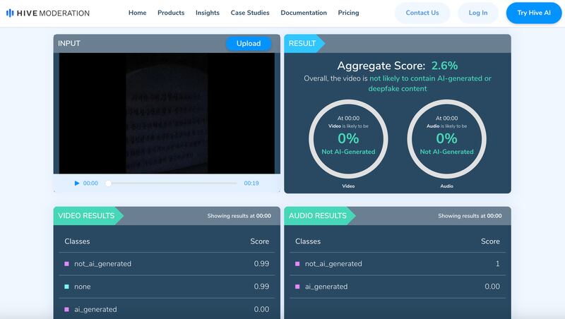Click the ai_generated color square in Audio Results
This screenshot has width=565, height=319.
[x=297, y=287]
